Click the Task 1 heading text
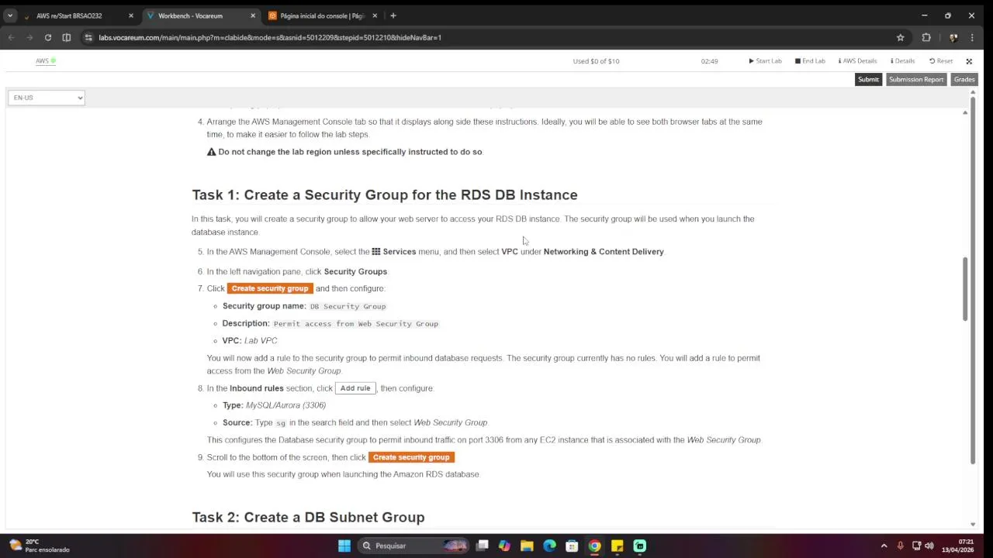Viewport: 993px width, 558px height. point(385,195)
